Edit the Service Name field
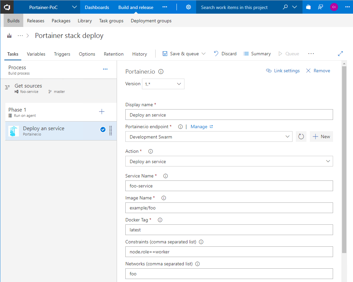The height and width of the screenshot is (282, 353). point(229,186)
